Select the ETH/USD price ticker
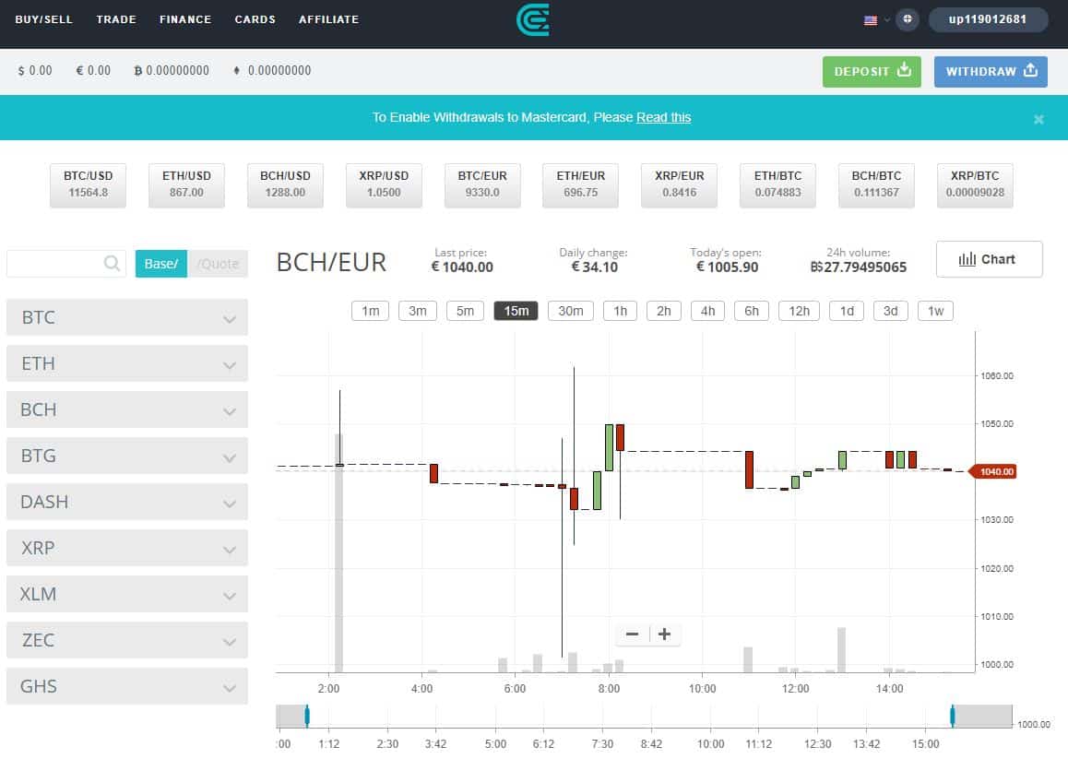1068x759 pixels. point(186,184)
